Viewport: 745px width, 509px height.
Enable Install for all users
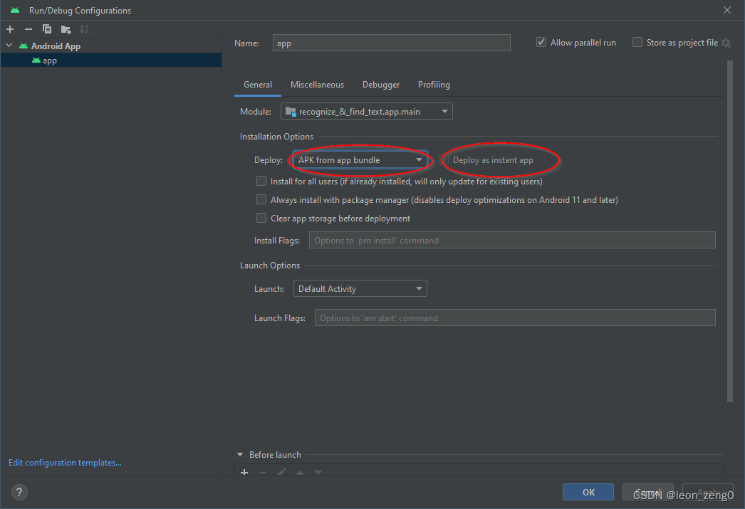pyautogui.click(x=261, y=181)
